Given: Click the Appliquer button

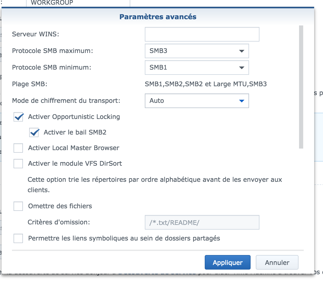Looking at the screenshot, I should click(228, 262).
